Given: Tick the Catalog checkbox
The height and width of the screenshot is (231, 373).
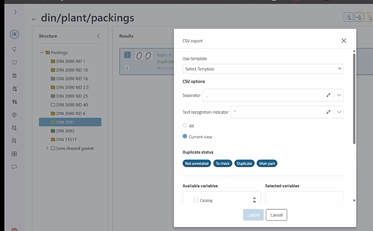Looking at the screenshot, I should click(196, 200).
